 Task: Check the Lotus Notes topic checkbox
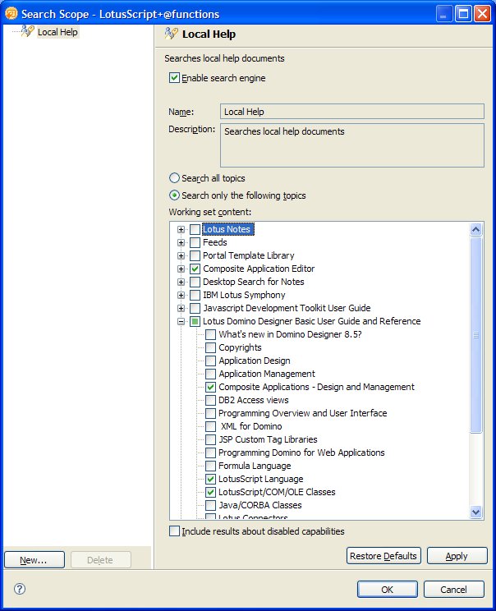195,229
